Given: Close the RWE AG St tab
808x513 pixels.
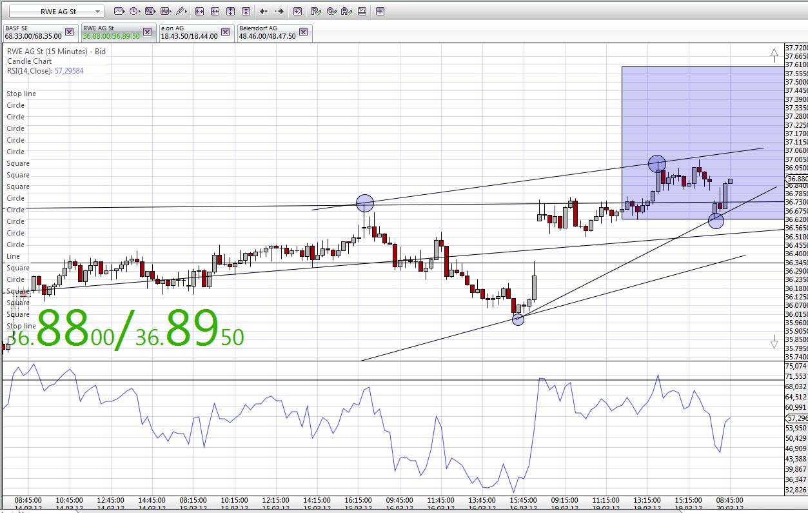Looking at the screenshot, I should 148,32.
